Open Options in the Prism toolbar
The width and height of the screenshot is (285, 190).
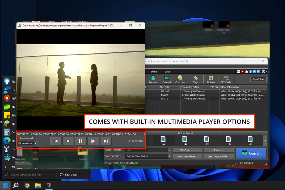click(211, 80)
